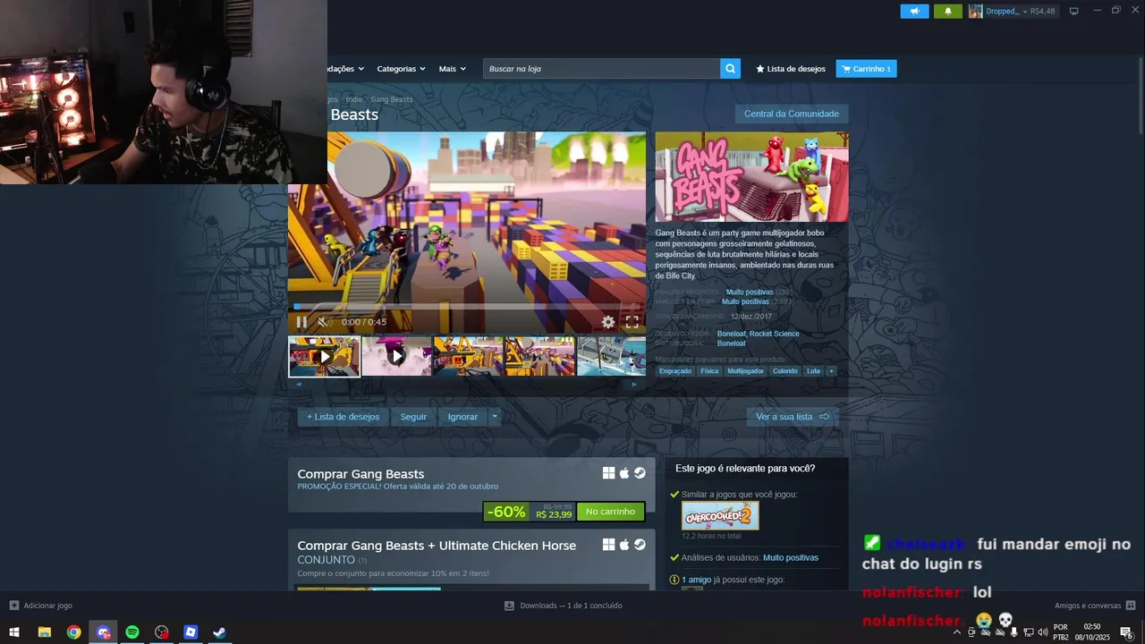Open the trailer settings gear
The image size is (1145, 644).
click(608, 322)
